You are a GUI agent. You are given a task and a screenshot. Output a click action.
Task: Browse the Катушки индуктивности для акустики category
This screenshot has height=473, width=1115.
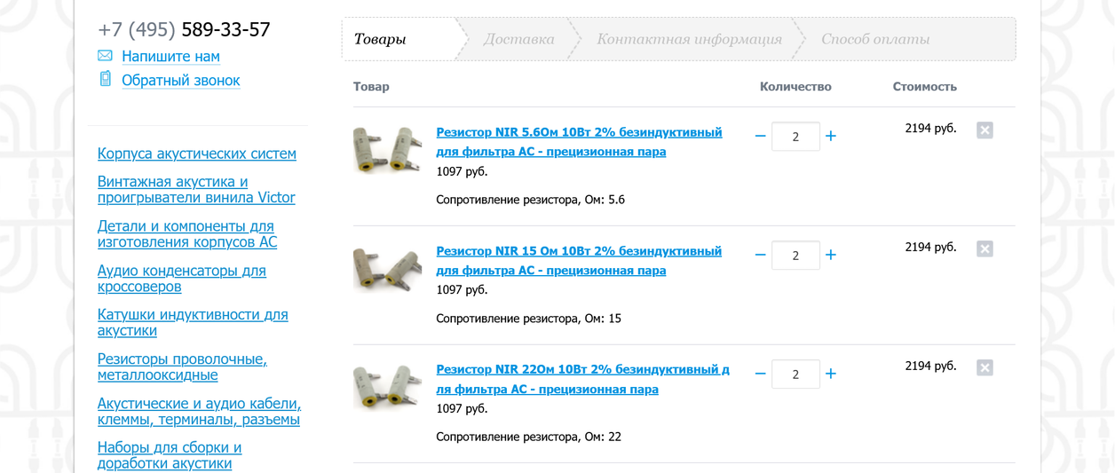tap(192, 323)
